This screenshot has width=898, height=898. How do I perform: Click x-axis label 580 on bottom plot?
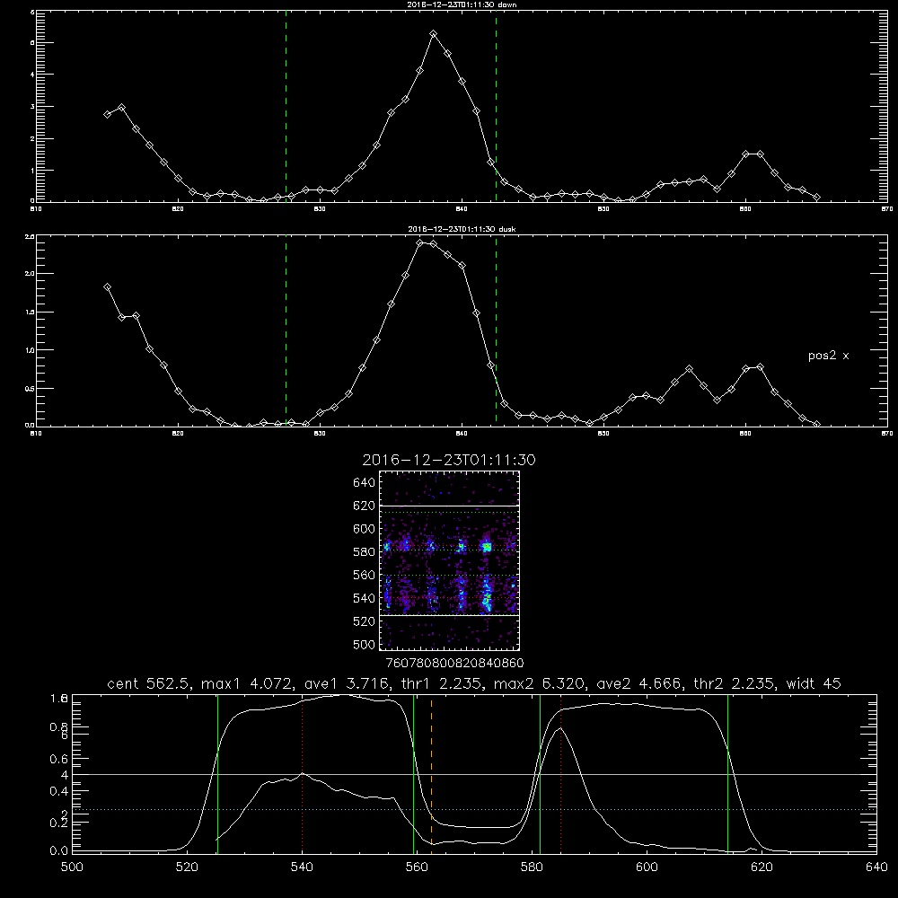(x=532, y=867)
